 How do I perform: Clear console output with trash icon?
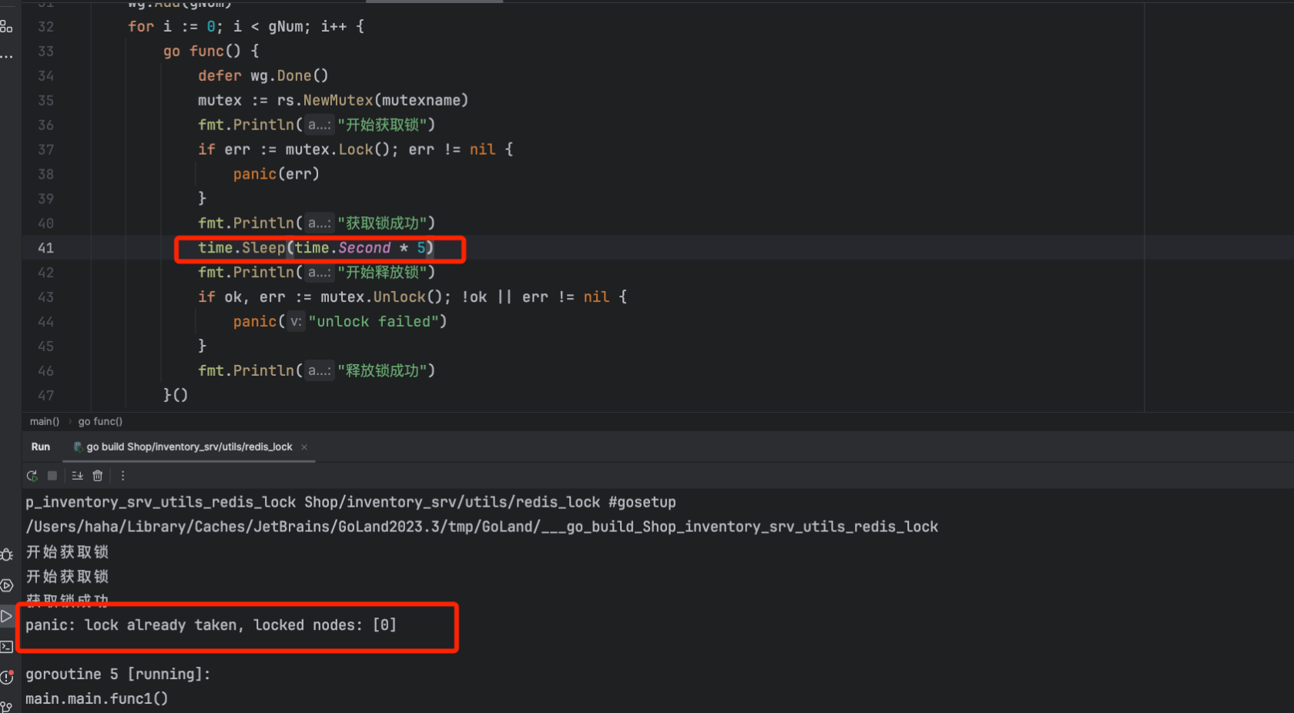point(98,476)
